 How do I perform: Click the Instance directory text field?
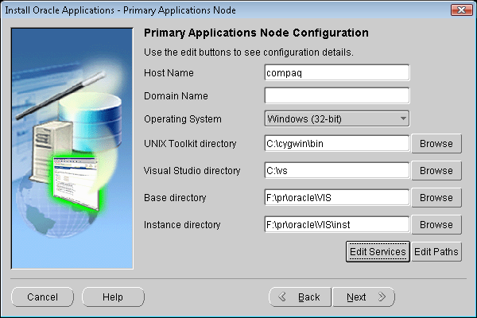click(x=336, y=225)
